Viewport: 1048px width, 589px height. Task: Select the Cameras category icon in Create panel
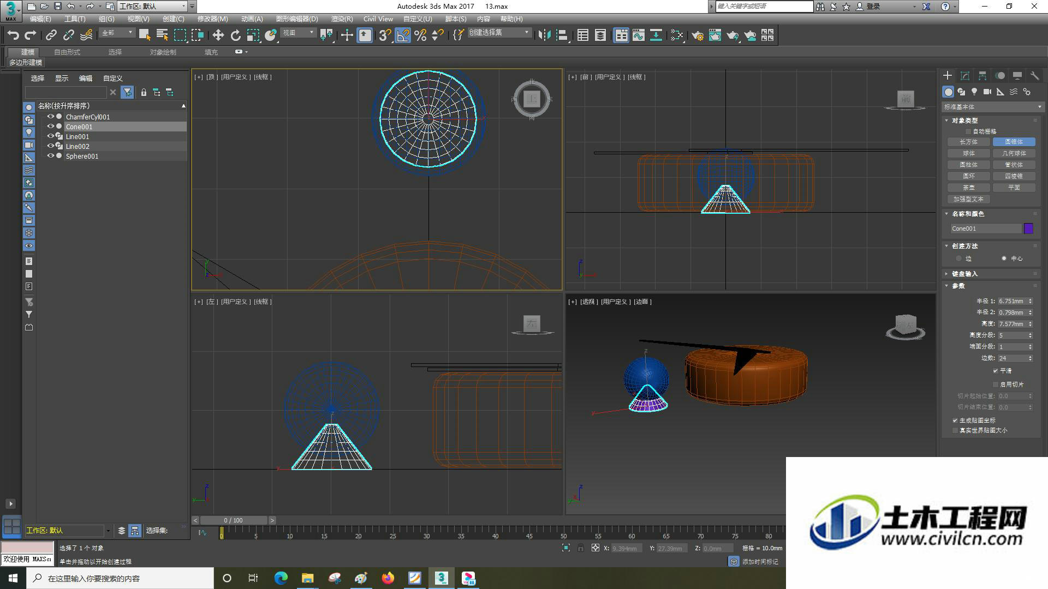[x=987, y=92]
